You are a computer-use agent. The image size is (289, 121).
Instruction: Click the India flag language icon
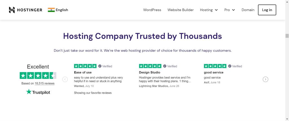click(51, 10)
